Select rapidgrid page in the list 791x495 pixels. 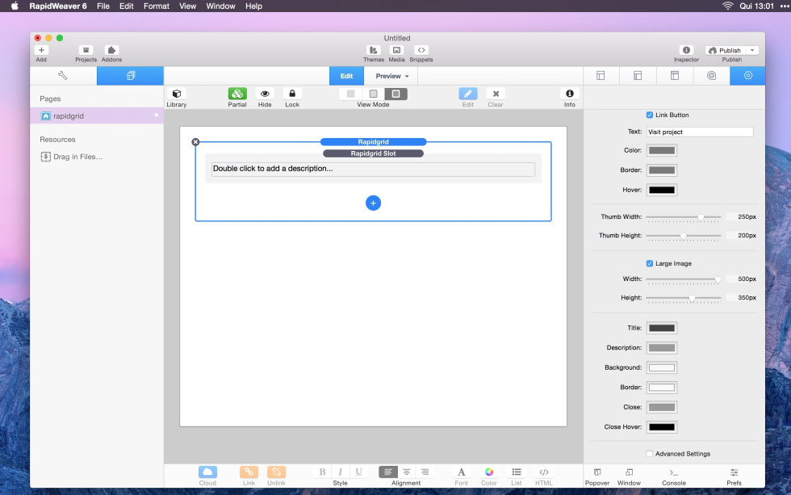pyautogui.click(x=96, y=115)
